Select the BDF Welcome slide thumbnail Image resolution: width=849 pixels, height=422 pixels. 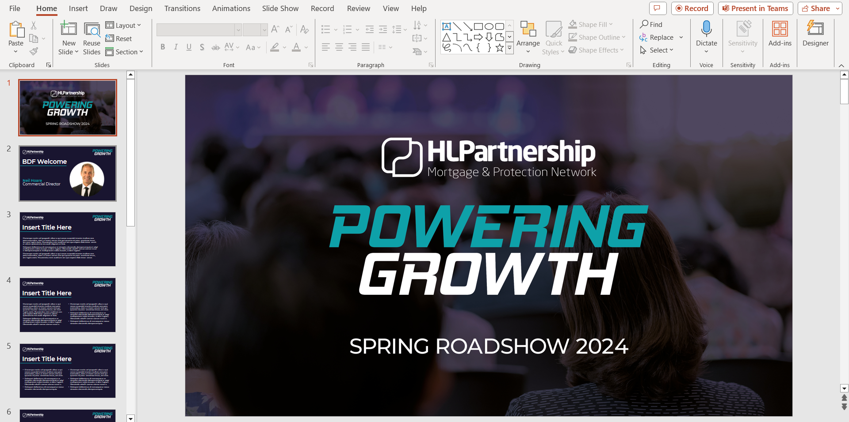point(68,173)
